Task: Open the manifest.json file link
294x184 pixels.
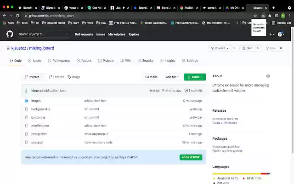Action: point(40,126)
